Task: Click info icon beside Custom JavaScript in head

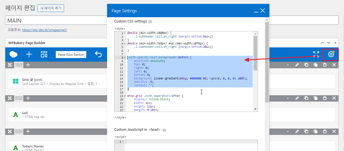Action: [164, 130]
